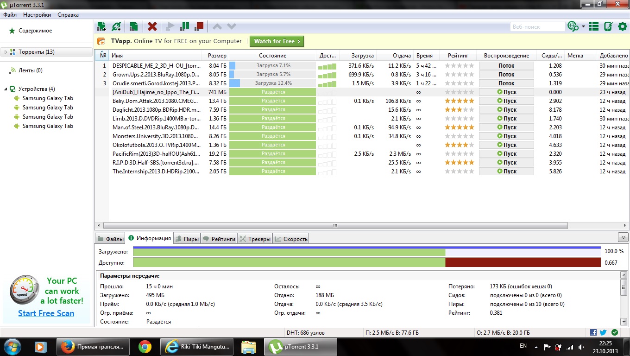Click the RSS icon beside Ленты (0)
Viewport: 630px width, 356px height.
[x=13, y=70]
